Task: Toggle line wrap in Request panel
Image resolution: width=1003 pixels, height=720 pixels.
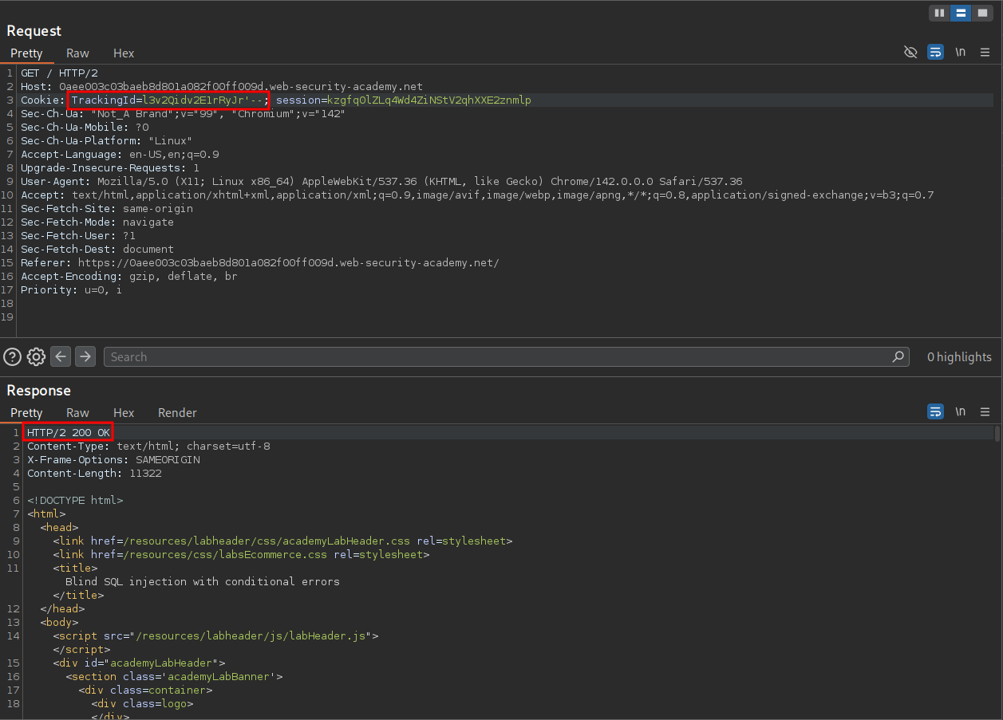Action: (x=935, y=53)
